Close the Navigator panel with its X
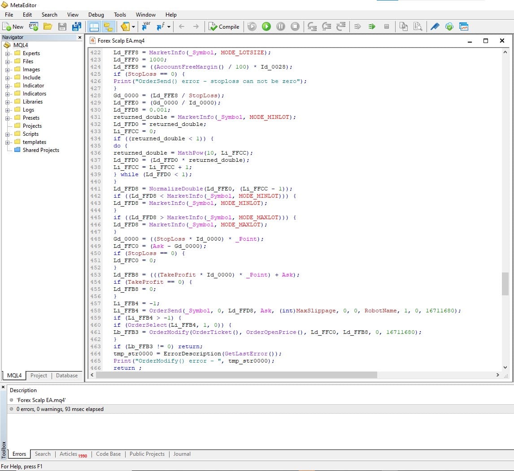This screenshot has width=514, height=471. tap(80, 37)
